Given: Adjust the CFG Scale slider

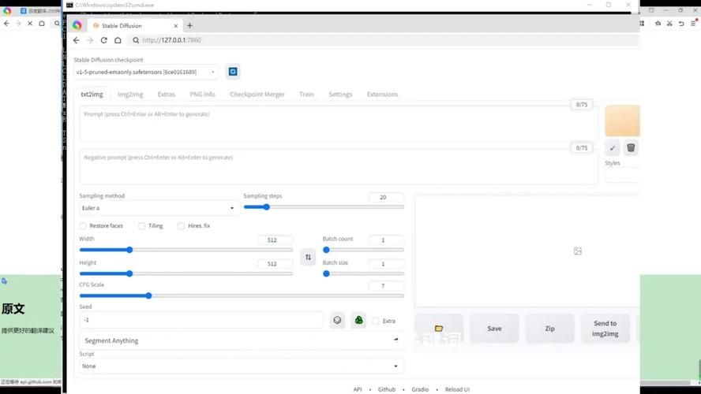Looking at the screenshot, I should (242, 295).
